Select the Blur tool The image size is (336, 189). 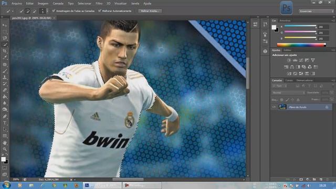click(x=5, y=103)
